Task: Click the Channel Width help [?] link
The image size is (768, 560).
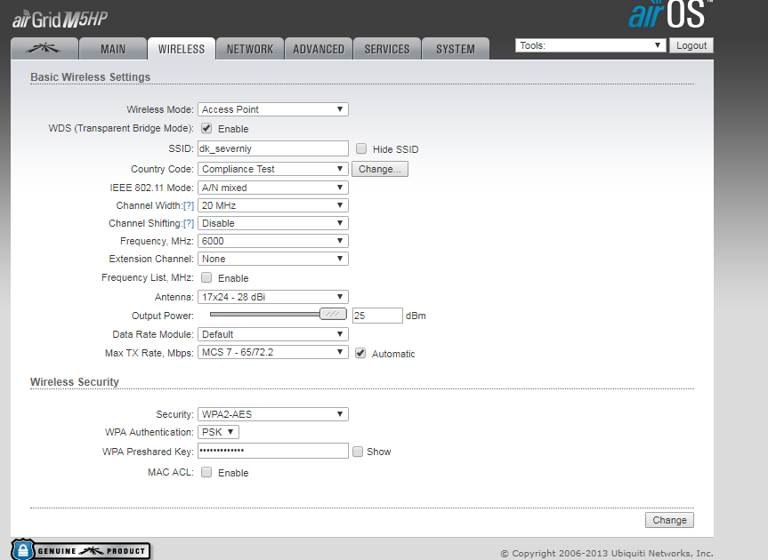Action: point(189,205)
